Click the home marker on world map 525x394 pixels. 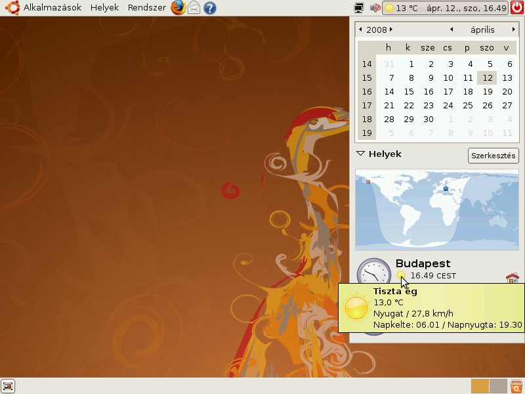pyautogui.click(x=446, y=188)
